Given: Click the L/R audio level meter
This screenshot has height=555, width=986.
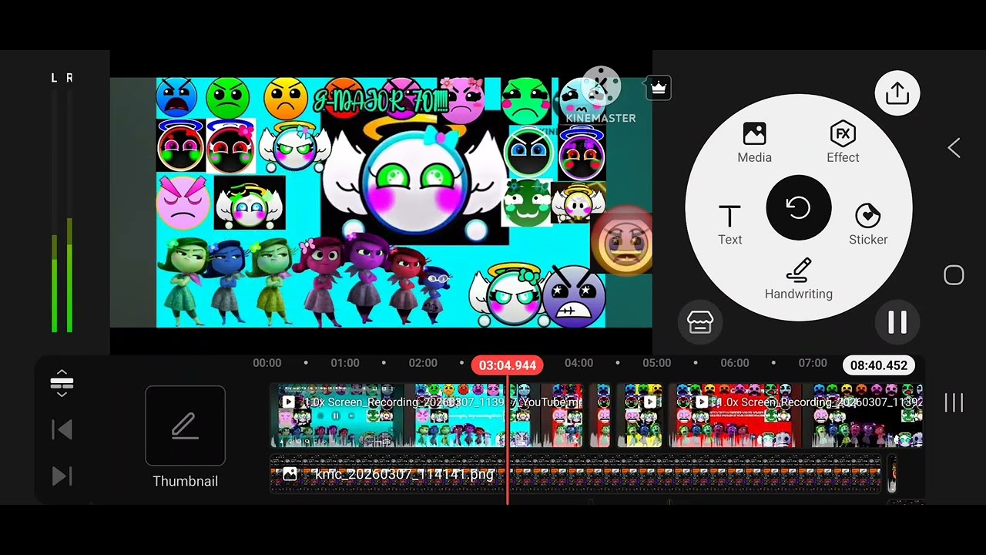Looking at the screenshot, I should 62,204.
